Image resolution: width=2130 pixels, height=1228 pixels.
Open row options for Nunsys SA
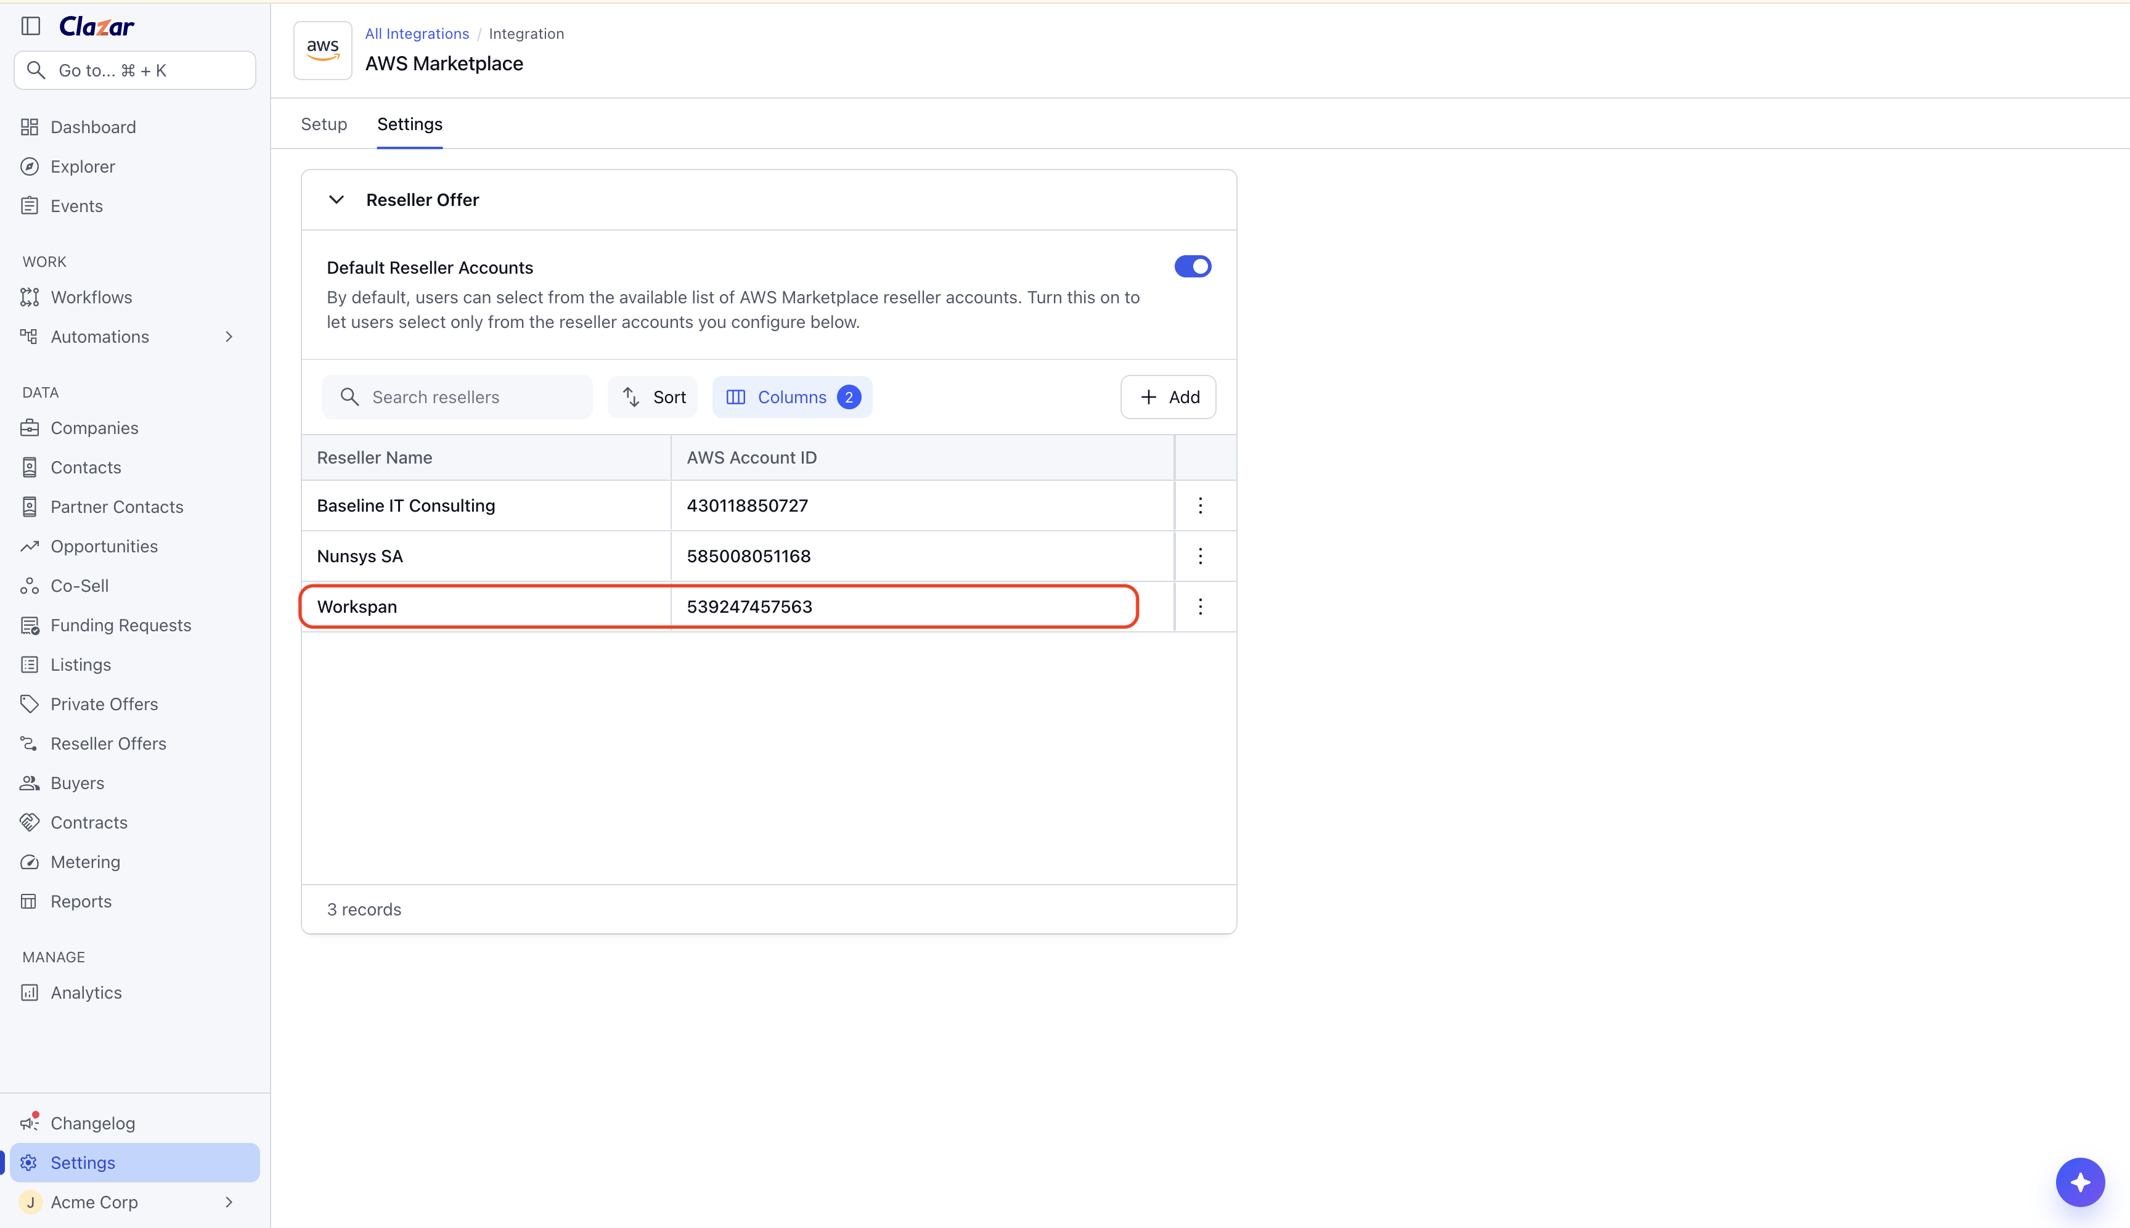click(x=1201, y=556)
